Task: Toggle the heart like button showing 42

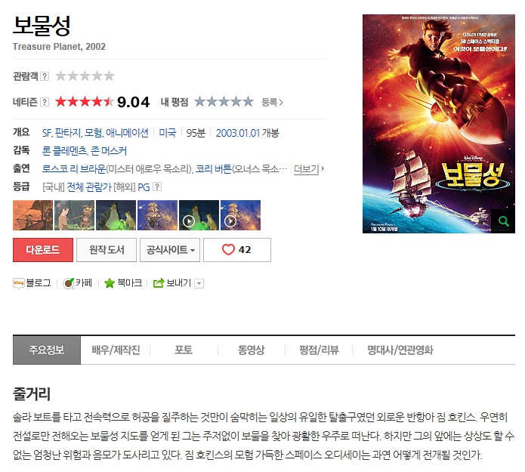Action: [x=237, y=250]
